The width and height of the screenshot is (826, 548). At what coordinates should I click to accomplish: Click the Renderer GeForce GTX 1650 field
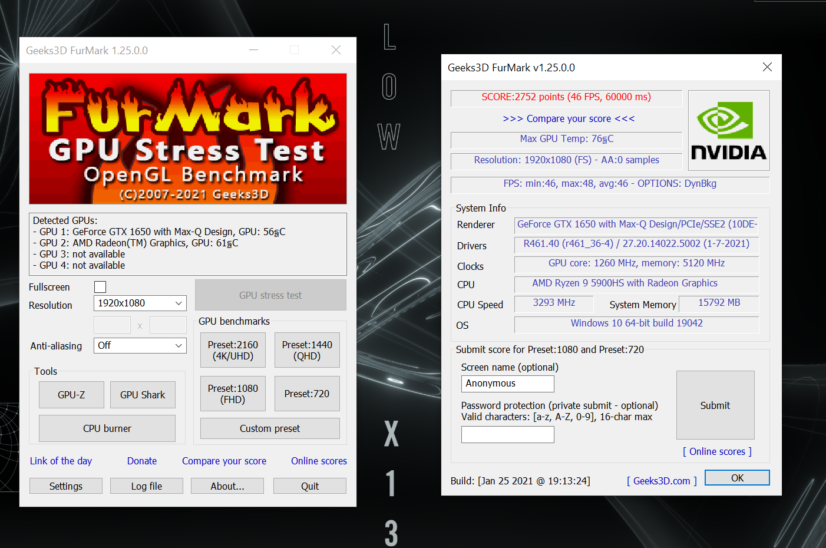point(636,225)
